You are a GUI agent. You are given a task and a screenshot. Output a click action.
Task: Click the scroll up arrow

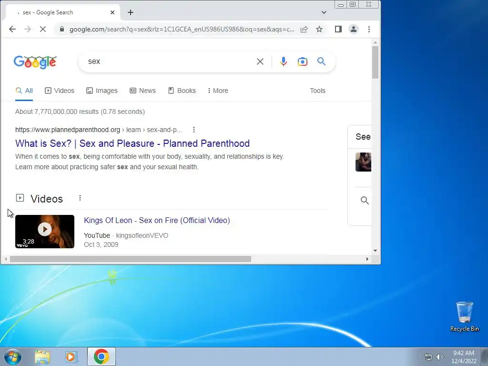(375, 42)
